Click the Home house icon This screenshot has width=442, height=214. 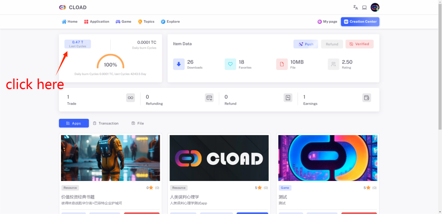pyautogui.click(x=64, y=22)
